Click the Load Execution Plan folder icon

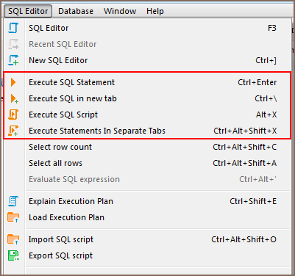pyautogui.click(x=13, y=217)
